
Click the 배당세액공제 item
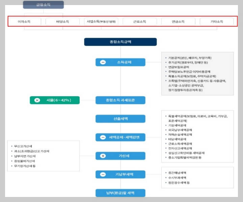pyautogui.click(x=177, y=139)
